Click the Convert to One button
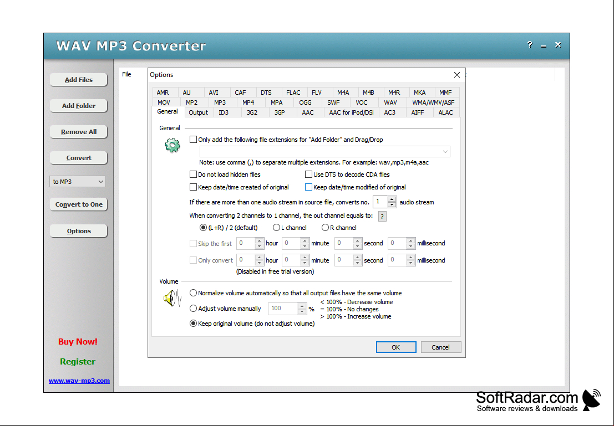 (78, 204)
